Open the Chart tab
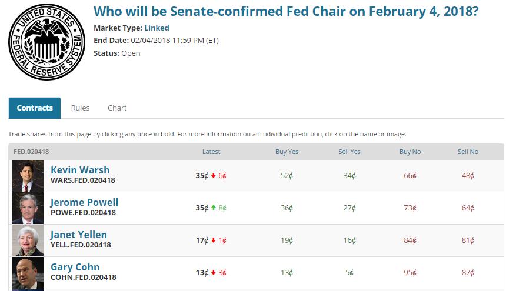Screen dimensions: 506x291 117,108
